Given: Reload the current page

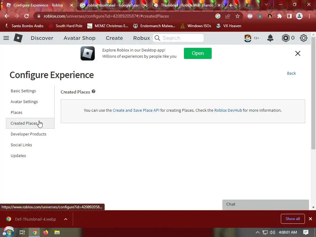Looking at the screenshot, I should (27, 16).
